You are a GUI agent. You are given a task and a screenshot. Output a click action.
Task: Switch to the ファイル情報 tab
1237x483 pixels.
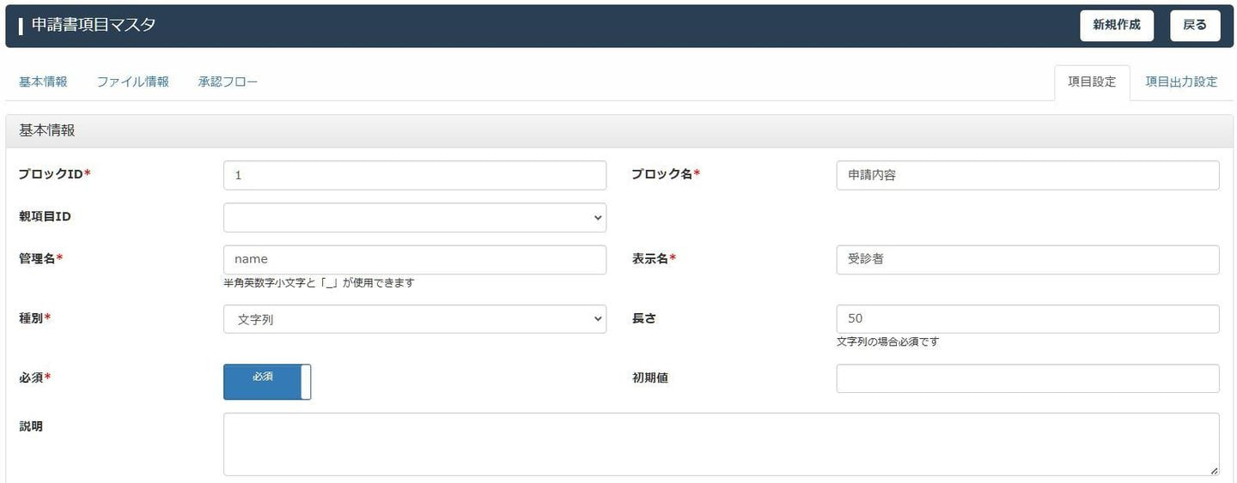coord(132,82)
